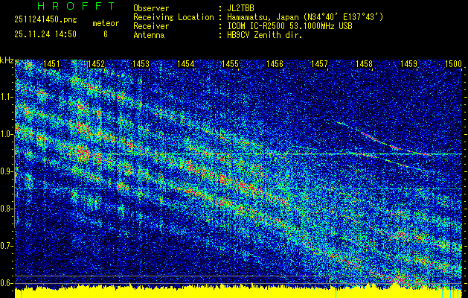Click the 1451 time marker
Viewport: 468px width, 298px height.
(52, 65)
